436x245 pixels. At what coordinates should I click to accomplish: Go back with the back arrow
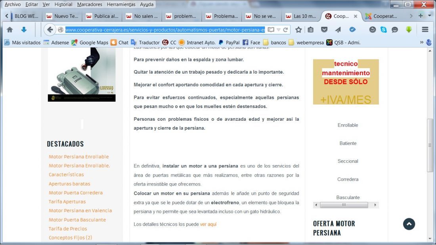coord(50,30)
